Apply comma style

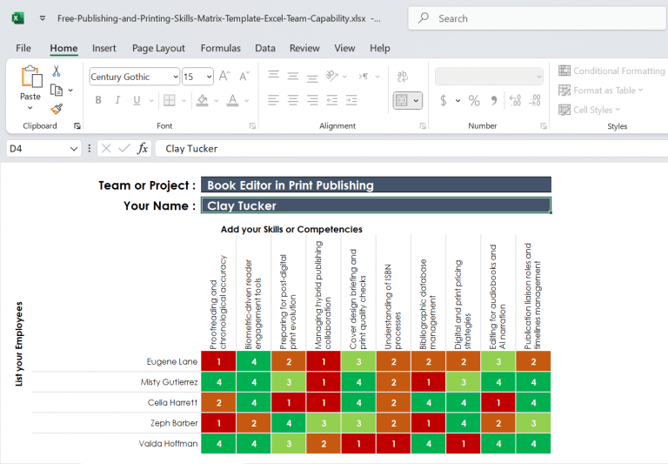pyautogui.click(x=493, y=101)
